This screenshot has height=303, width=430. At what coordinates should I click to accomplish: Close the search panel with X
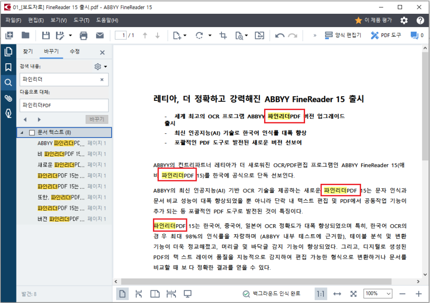[x=102, y=53]
